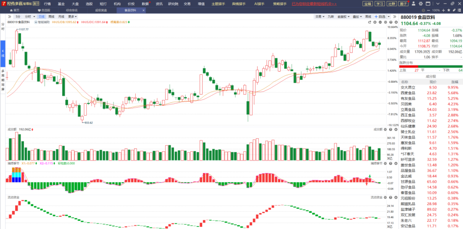
Task: Switch to the 超级复盘 tab
Action: 101,10
